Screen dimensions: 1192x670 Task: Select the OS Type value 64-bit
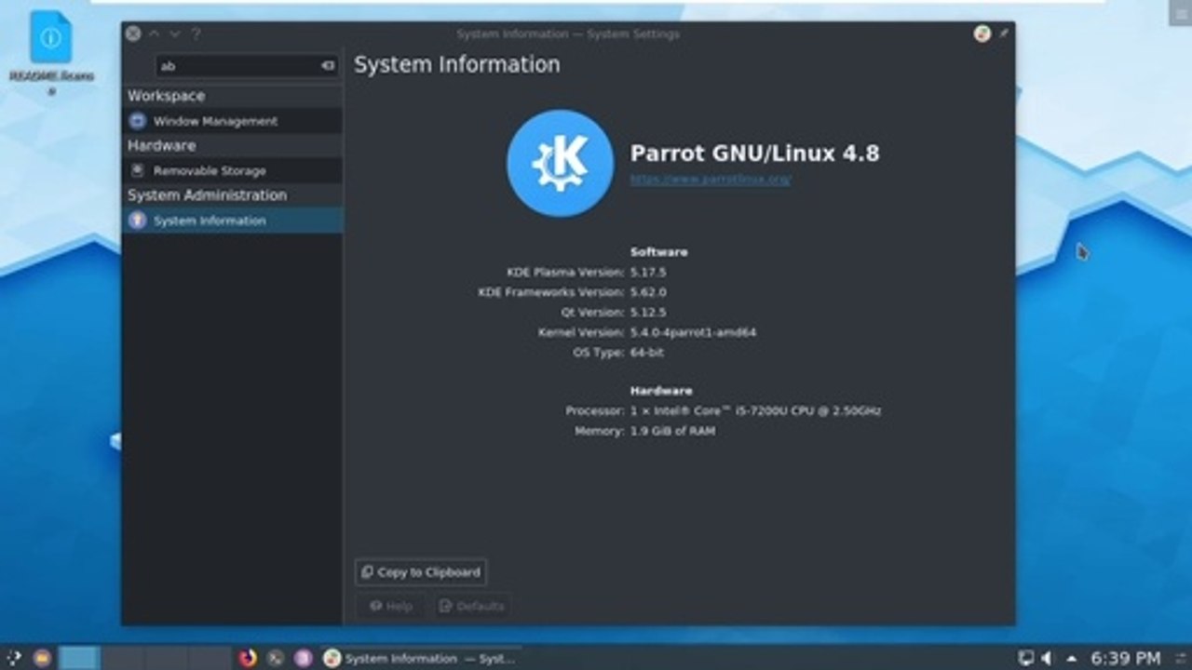(x=647, y=353)
